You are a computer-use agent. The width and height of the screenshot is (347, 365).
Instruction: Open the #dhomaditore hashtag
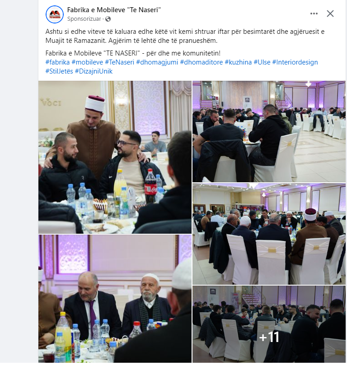[202, 62]
